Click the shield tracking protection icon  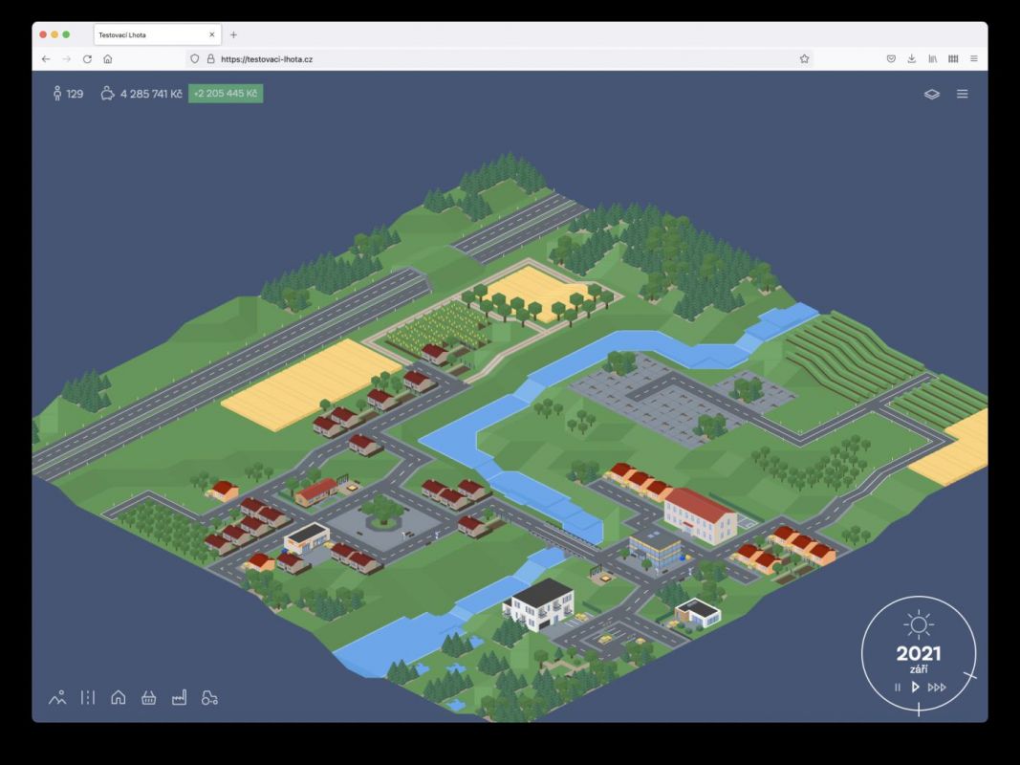pyautogui.click(x=194, y=58)
